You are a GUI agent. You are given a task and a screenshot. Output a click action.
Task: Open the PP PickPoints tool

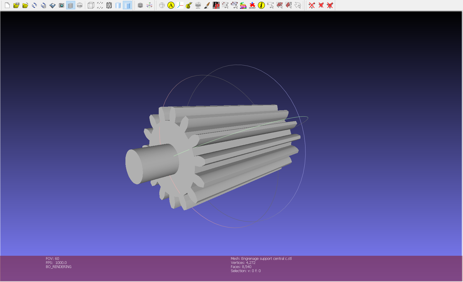[216, 5]
